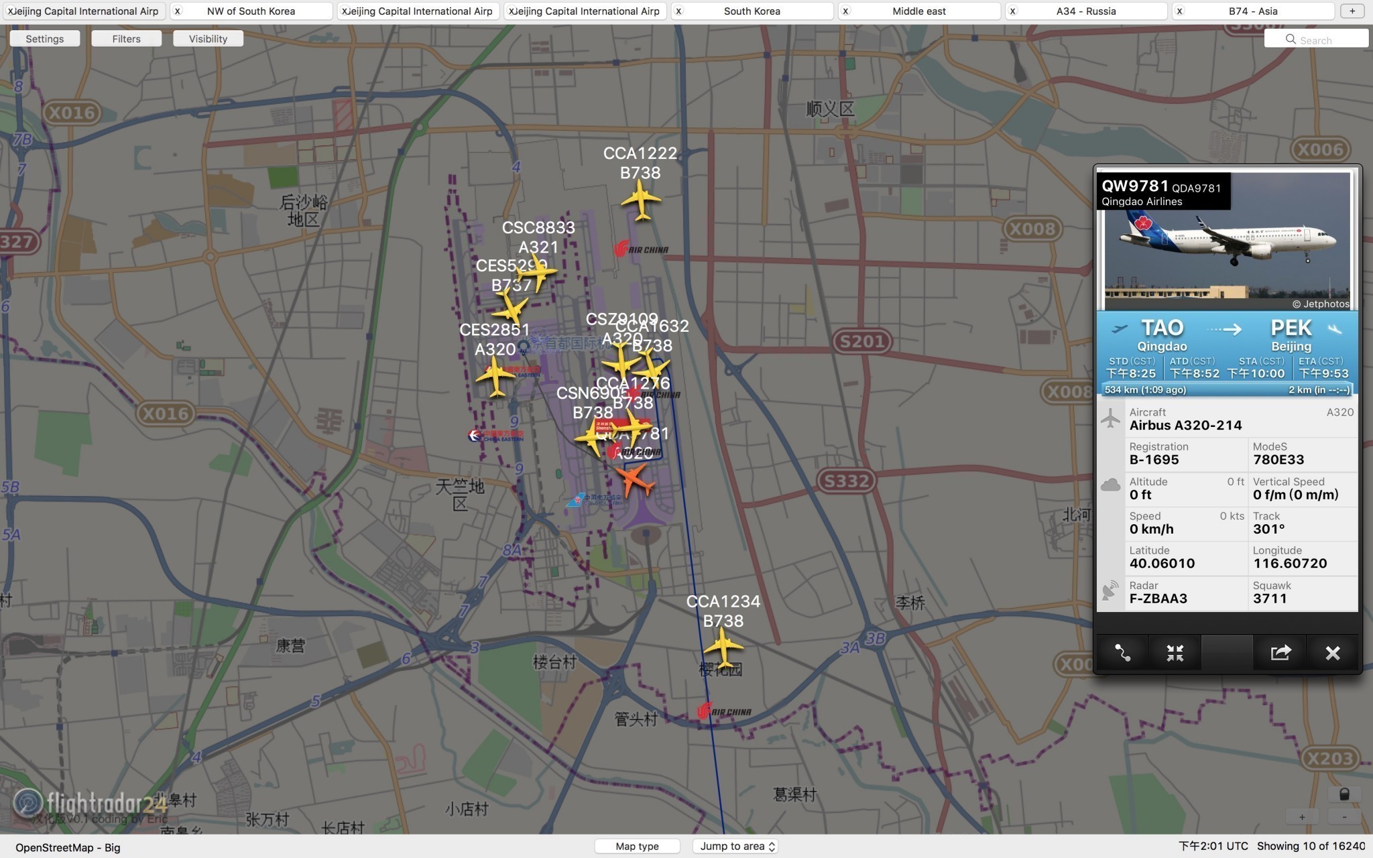The image size is (1373, 858).
Task: Click the QW9781 flight number heading
Action: click(x=1134, y=186)
